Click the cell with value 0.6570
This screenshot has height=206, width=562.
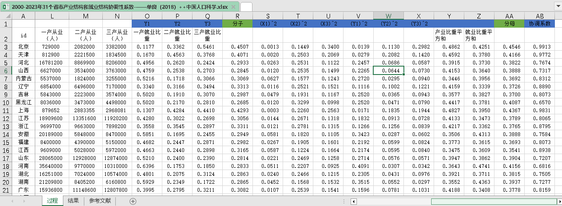coord(540,103)
